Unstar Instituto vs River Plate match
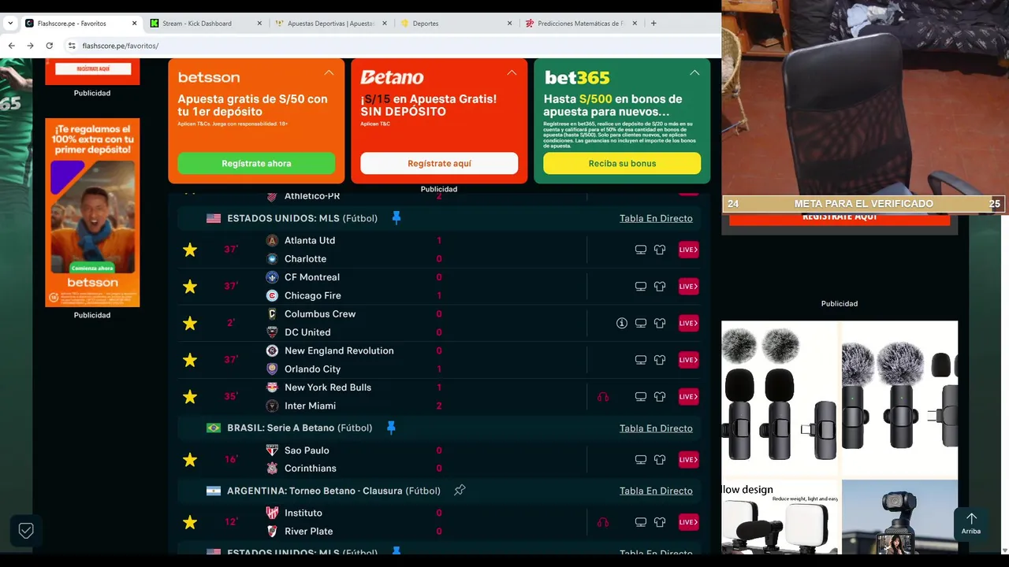Screen dimensions: 1009x567 pyautogui.click(x=190, y=522)
